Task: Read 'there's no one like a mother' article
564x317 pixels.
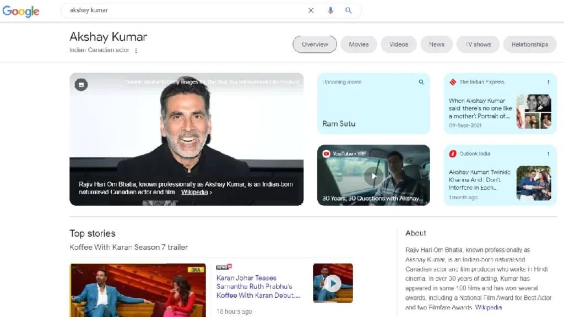Action: [x=480, y=108]
